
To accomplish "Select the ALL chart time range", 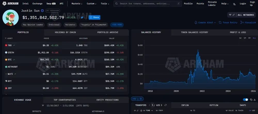I will pyautogui.click(x=254, y=38).
